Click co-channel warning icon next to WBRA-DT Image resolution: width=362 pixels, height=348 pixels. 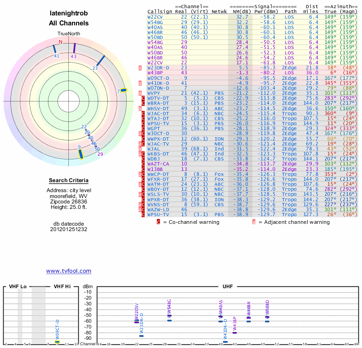[x=143, y=103]
